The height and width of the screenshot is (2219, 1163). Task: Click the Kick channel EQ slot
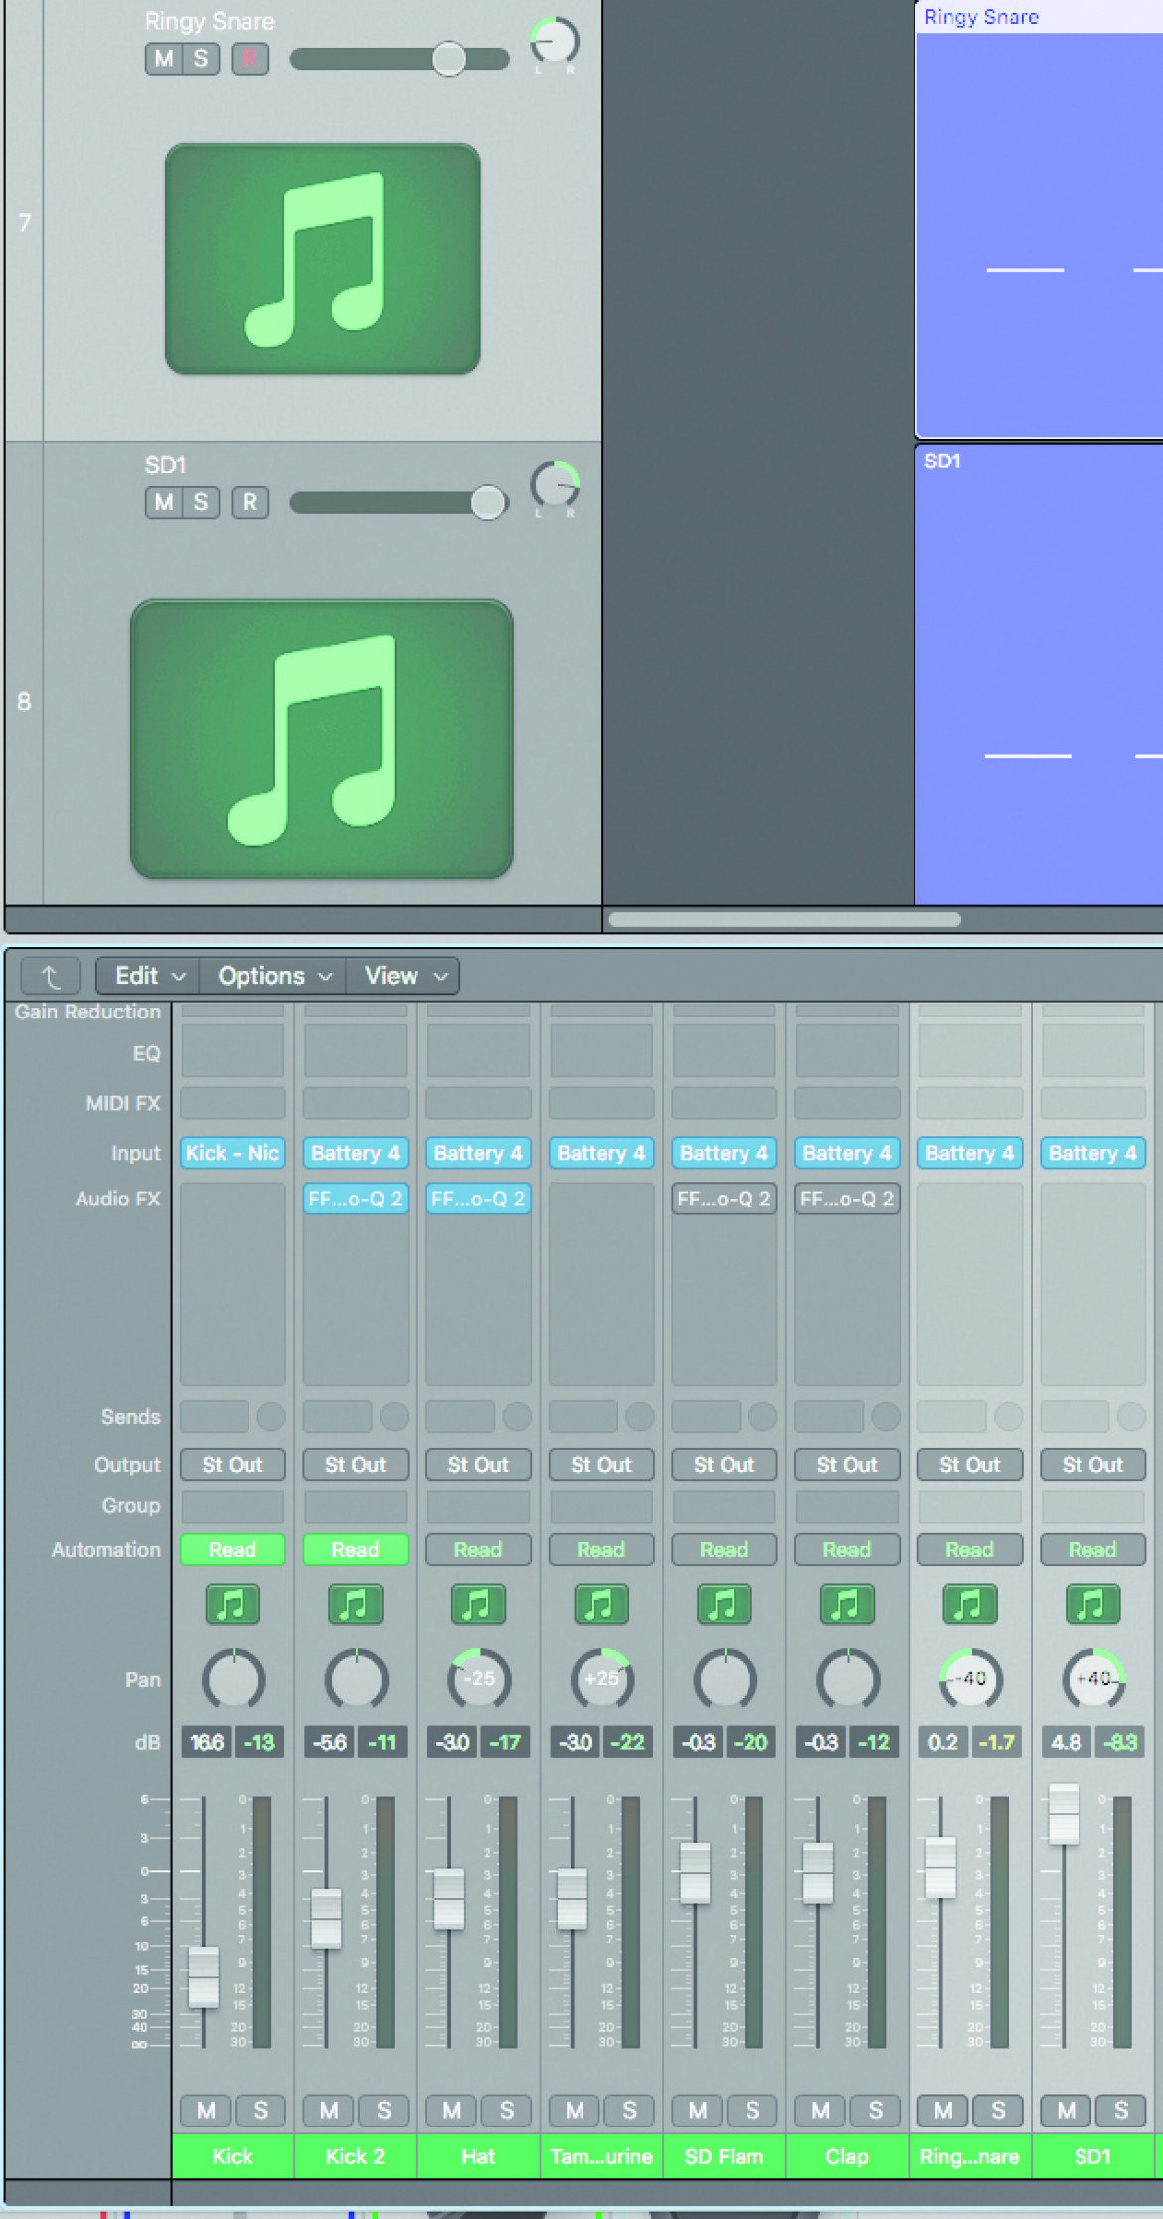(233, 1051)
